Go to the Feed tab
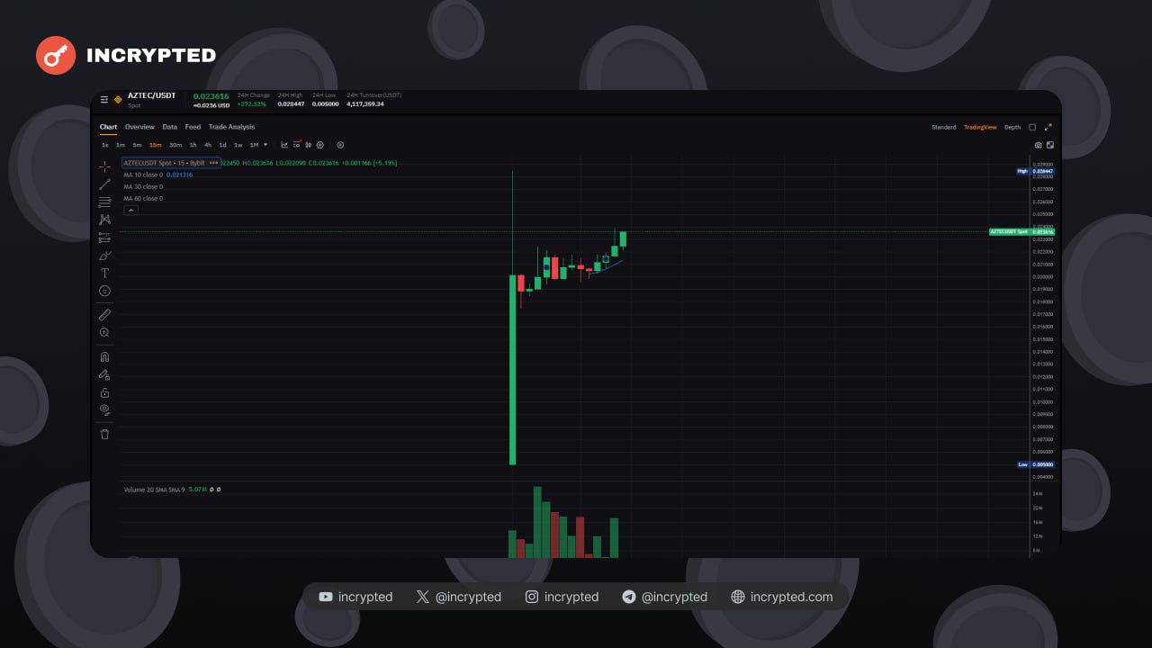This screenshot has height=648, width=1152. click(193, 127)
